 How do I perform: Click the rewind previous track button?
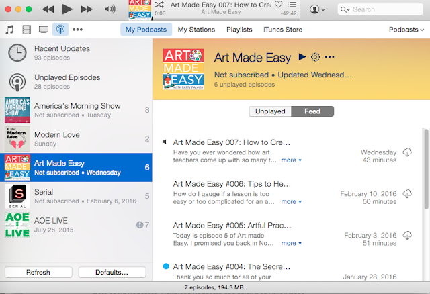click(48, 9)
